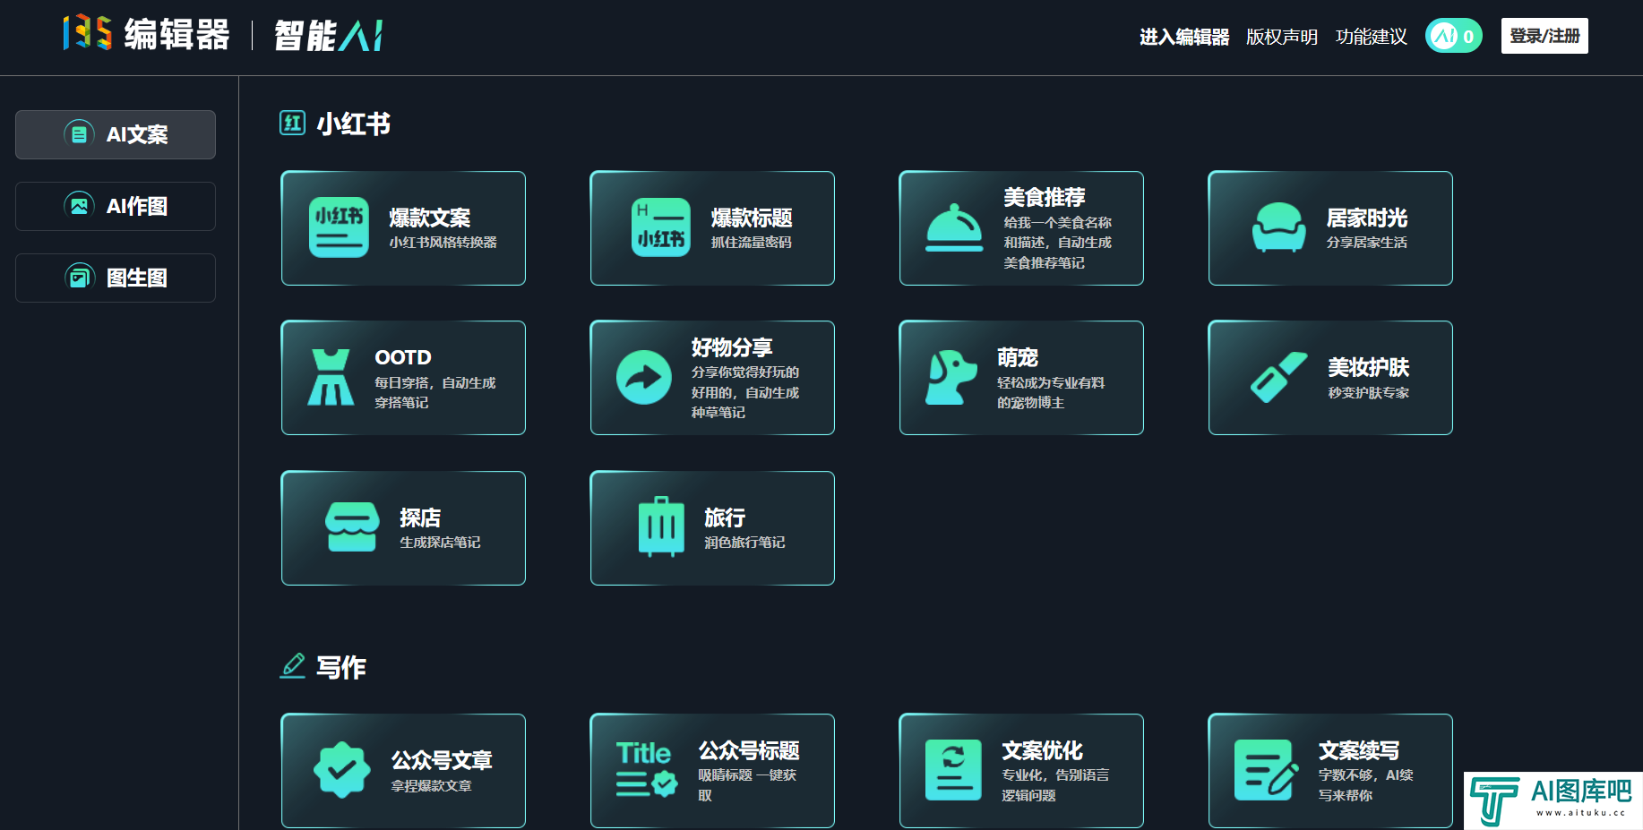Click the 文案优化 refresh document icon
This screenshot has height=830, width=1643.
[953, 770]
